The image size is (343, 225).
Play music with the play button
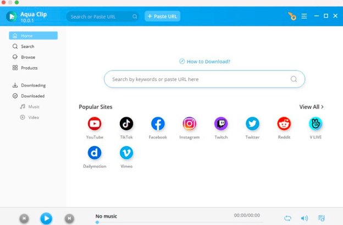tap(46, 218)
